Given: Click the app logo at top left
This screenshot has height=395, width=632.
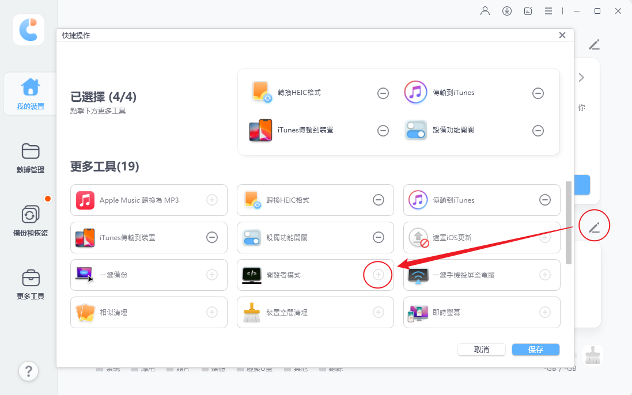Looking at the screenshot, I should pyautogui.click(x=28, y=29).
